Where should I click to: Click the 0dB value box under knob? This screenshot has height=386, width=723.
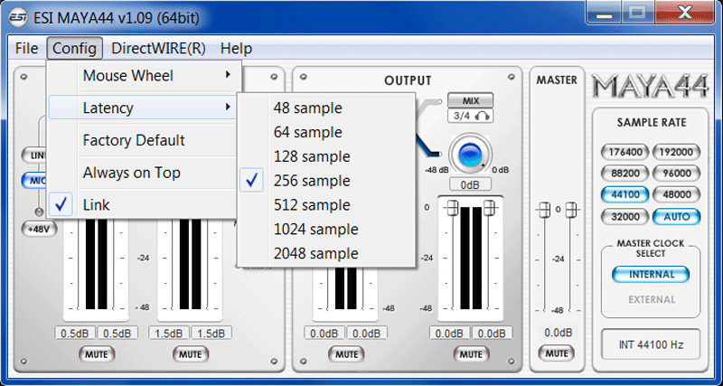[470, 185]
